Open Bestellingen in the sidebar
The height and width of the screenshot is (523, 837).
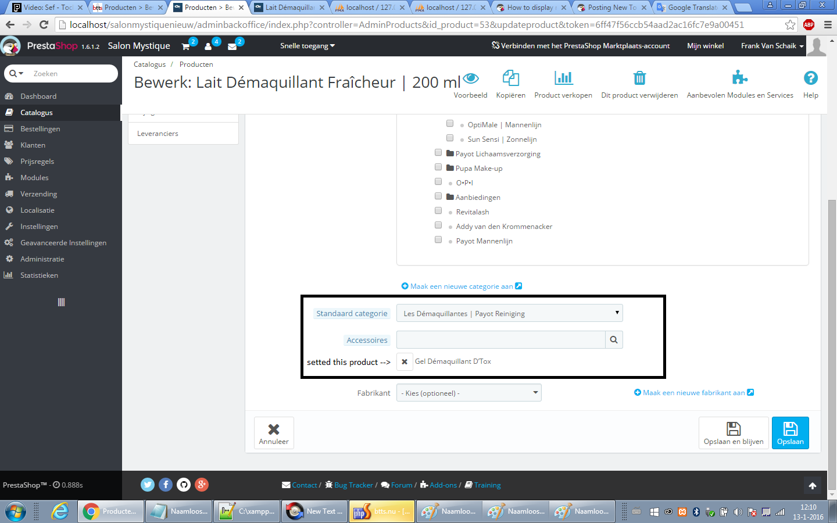[60, 129]
